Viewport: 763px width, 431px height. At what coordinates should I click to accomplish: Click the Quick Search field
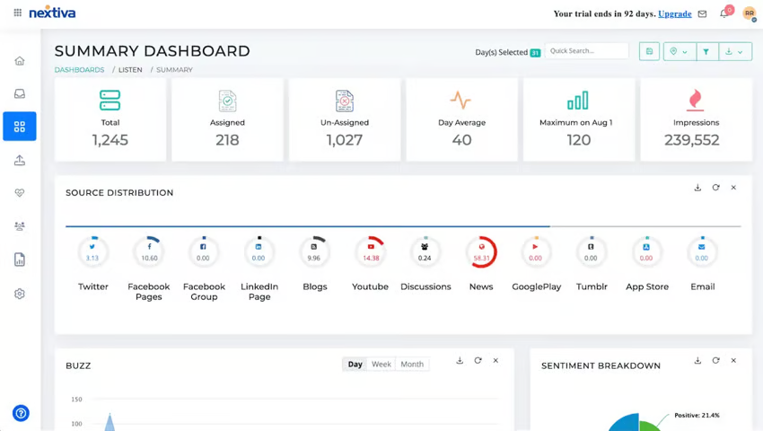[x=586, y=51]
